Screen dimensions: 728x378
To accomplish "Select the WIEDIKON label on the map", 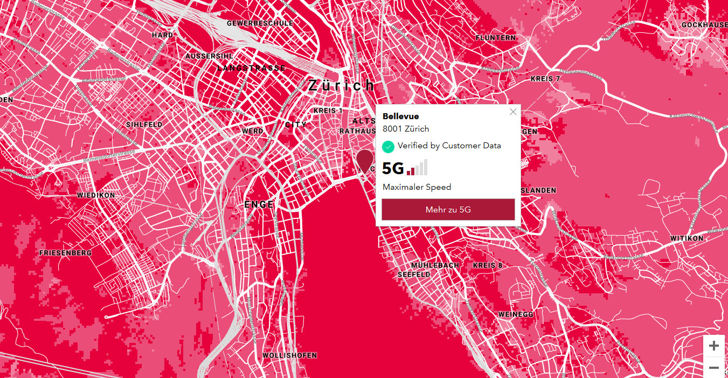I will 96,195.
